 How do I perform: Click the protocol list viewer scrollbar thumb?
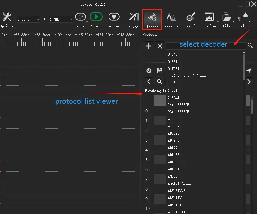click(252, 106)
